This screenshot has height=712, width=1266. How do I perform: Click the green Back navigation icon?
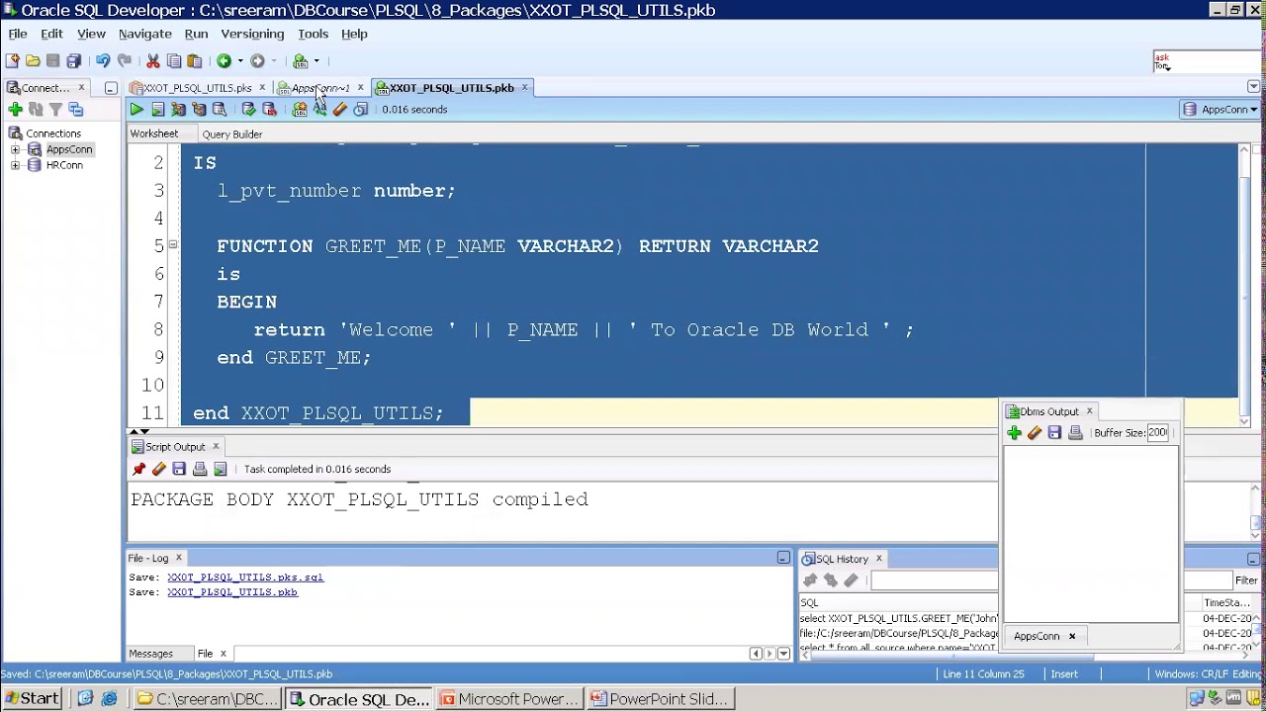coord(225,61)
